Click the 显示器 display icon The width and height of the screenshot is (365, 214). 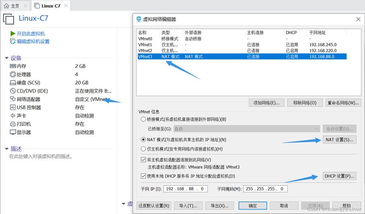pos(13,132)
